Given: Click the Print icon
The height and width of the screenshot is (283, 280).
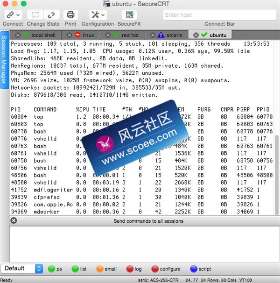Looking at the screenshot, I should coord(70,15).
